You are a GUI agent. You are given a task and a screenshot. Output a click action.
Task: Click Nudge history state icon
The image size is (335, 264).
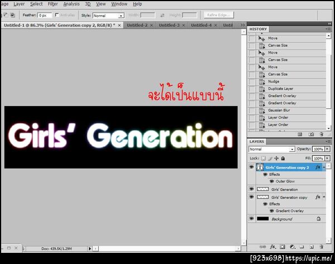coord(262,81)
